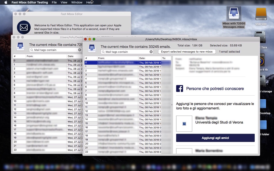The width and height of the screenshot is (274, 171).
Task: Close the INBOX.mbox window
Action: click(85, 39)
